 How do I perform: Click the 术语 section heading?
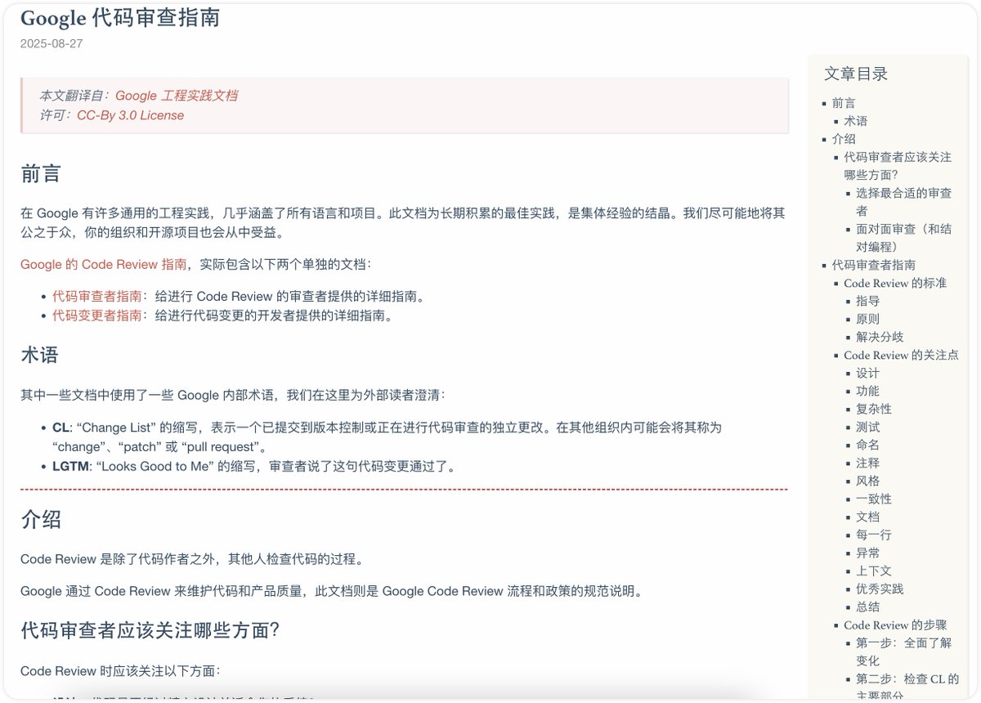(39, 356)
